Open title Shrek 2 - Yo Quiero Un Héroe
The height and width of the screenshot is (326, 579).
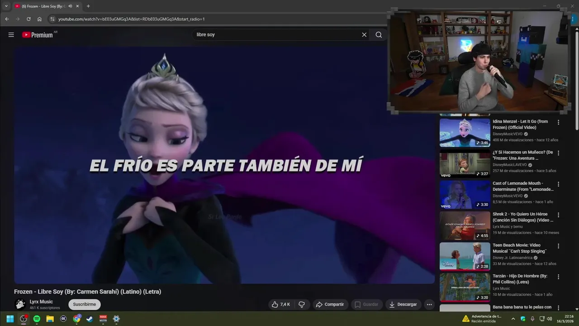523,217
